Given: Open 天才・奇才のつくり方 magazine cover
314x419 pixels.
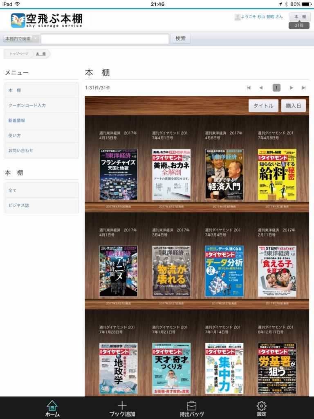Looking at the screenshot, I should pyautogui.click(x=171, y=368).
